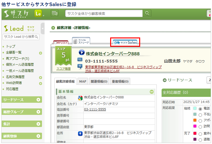Click the magenta swatch beside 訪問
The width and height of the screenshot is (212, 144).
point(195,126)
